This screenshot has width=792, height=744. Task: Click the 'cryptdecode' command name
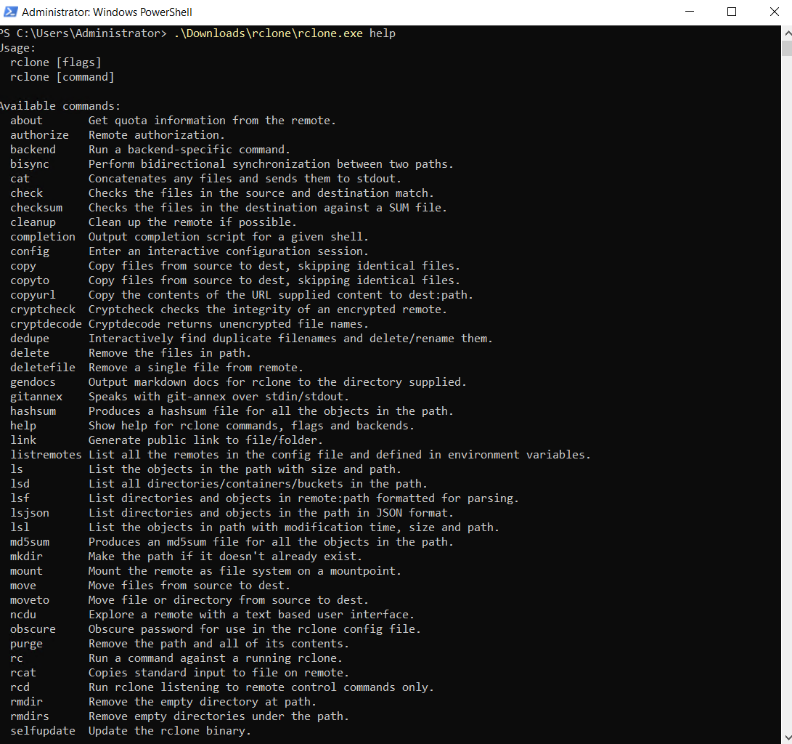point(46,324)
